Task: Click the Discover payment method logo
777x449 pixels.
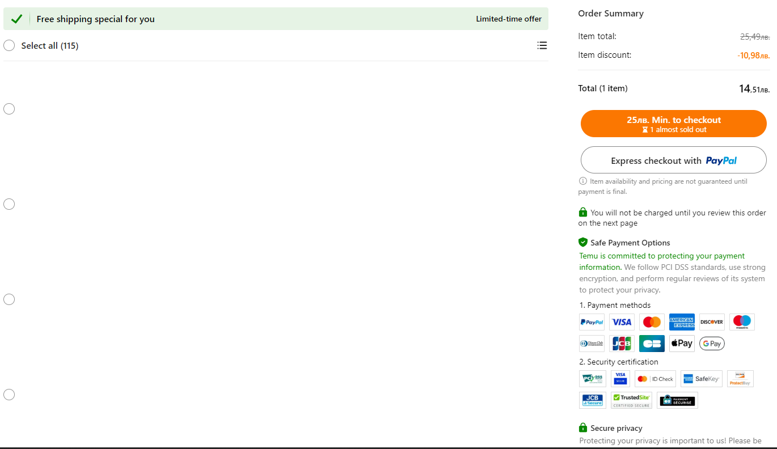Action: pyautogui.click(x=711, y=322)
